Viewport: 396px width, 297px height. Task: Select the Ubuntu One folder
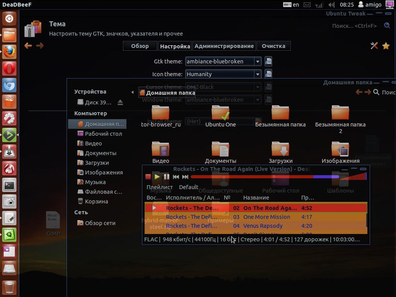220,116
